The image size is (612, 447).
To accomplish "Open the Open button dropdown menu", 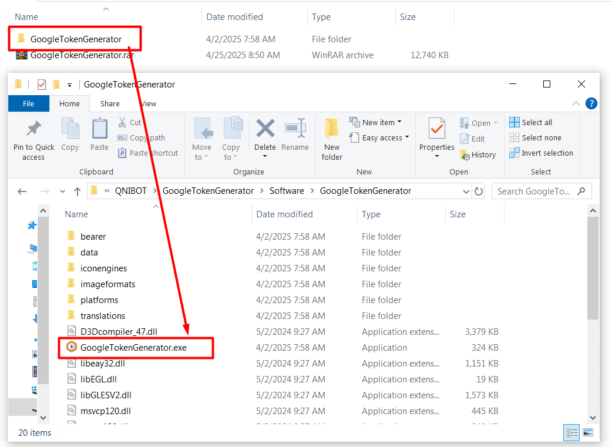I will coord(496,123).
